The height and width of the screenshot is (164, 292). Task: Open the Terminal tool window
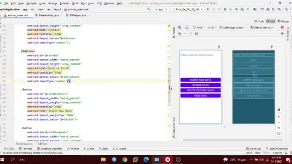click(26, 149)
